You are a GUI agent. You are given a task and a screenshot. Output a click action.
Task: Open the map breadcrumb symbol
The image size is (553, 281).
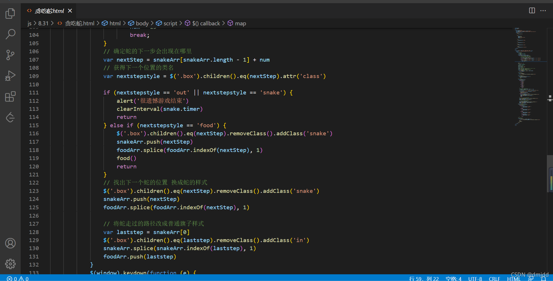237,23
